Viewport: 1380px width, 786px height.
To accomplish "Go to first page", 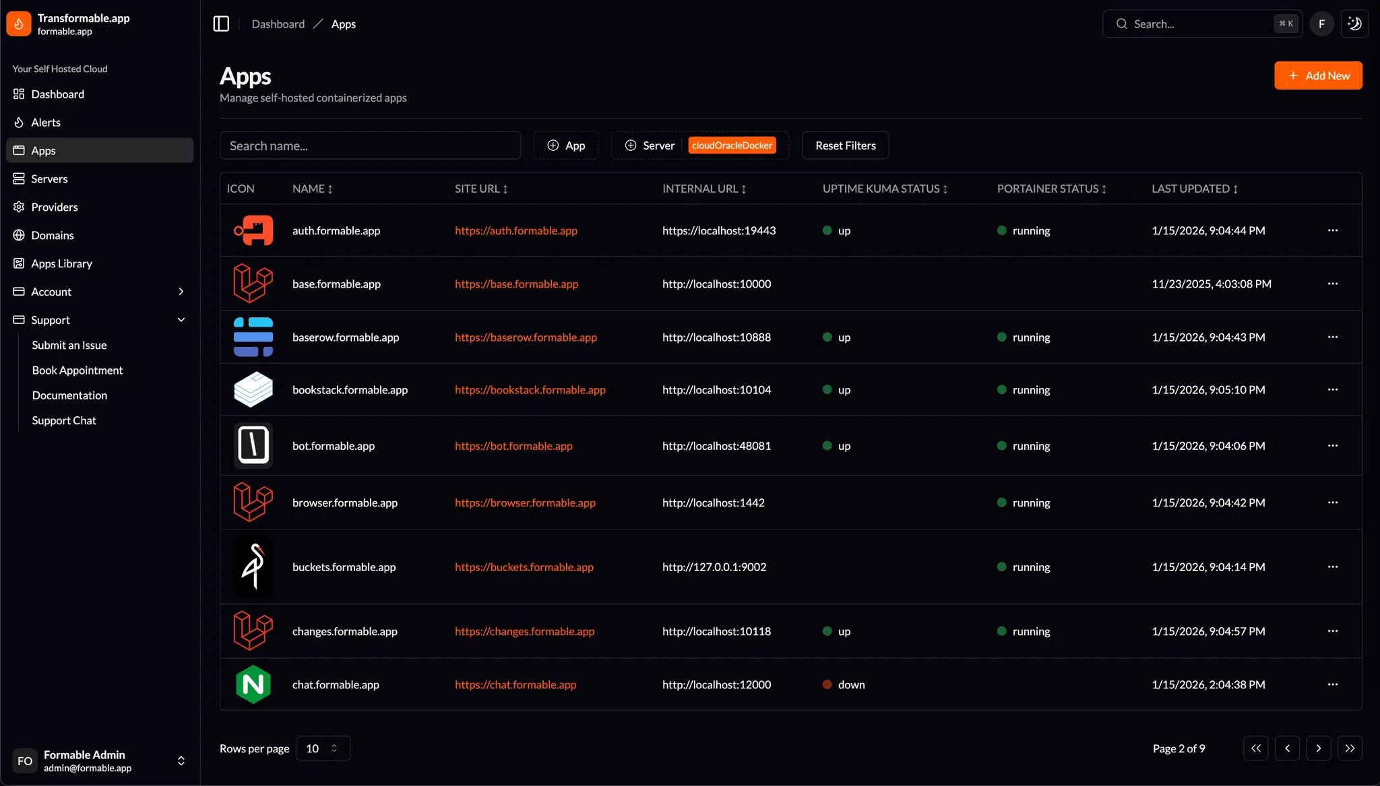I will (1256, 748).
